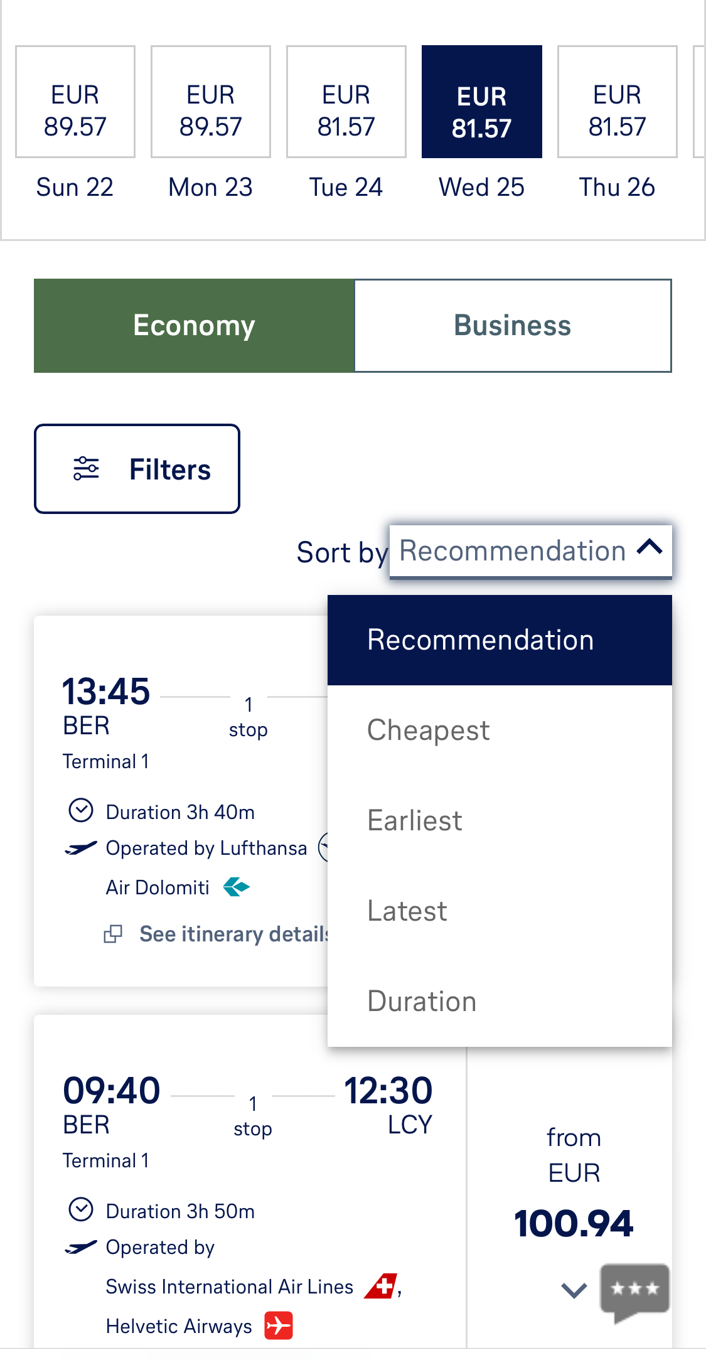Image resolution: width=706 pixels, height=1360 pixels.
Task: Choose Cheapest from the sort menu
Action: [x=428, y=730]
